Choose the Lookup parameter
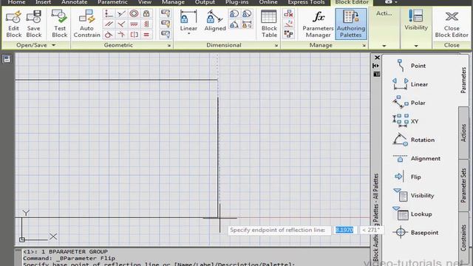 click(412, 214)
